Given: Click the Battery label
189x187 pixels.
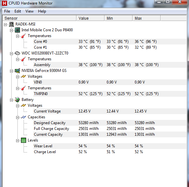Looking at the screenshot, I should point(27,100).
